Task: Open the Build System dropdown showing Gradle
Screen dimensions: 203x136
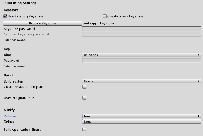Action: click(141, 81)
